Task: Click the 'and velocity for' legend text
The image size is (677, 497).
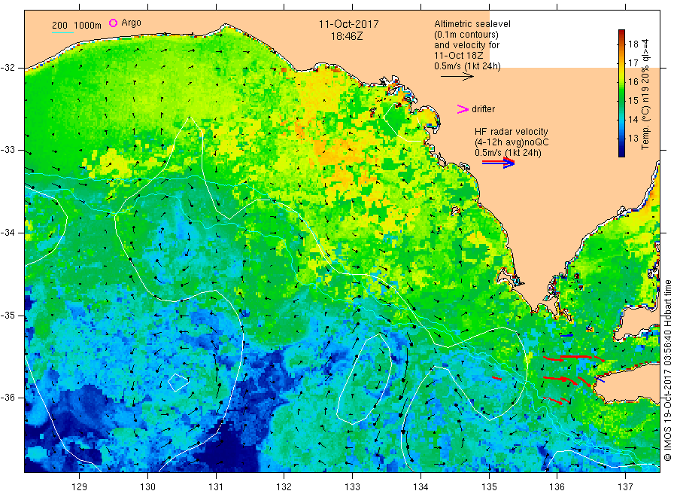Action: pyautogui.click(x=466, y=45)
